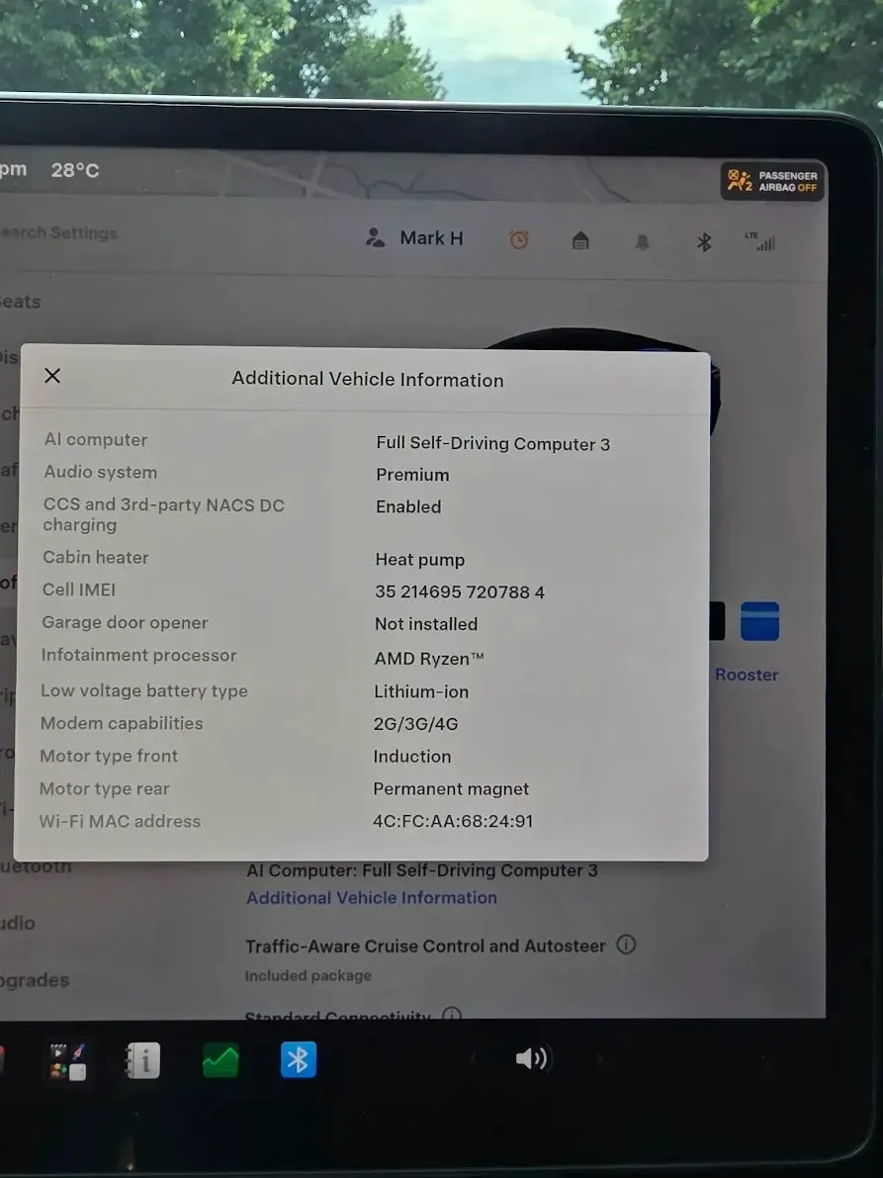This screenshot has height=1178, width=883.
Task: Click the Not installed garage opener value
Action: [426, 624]
